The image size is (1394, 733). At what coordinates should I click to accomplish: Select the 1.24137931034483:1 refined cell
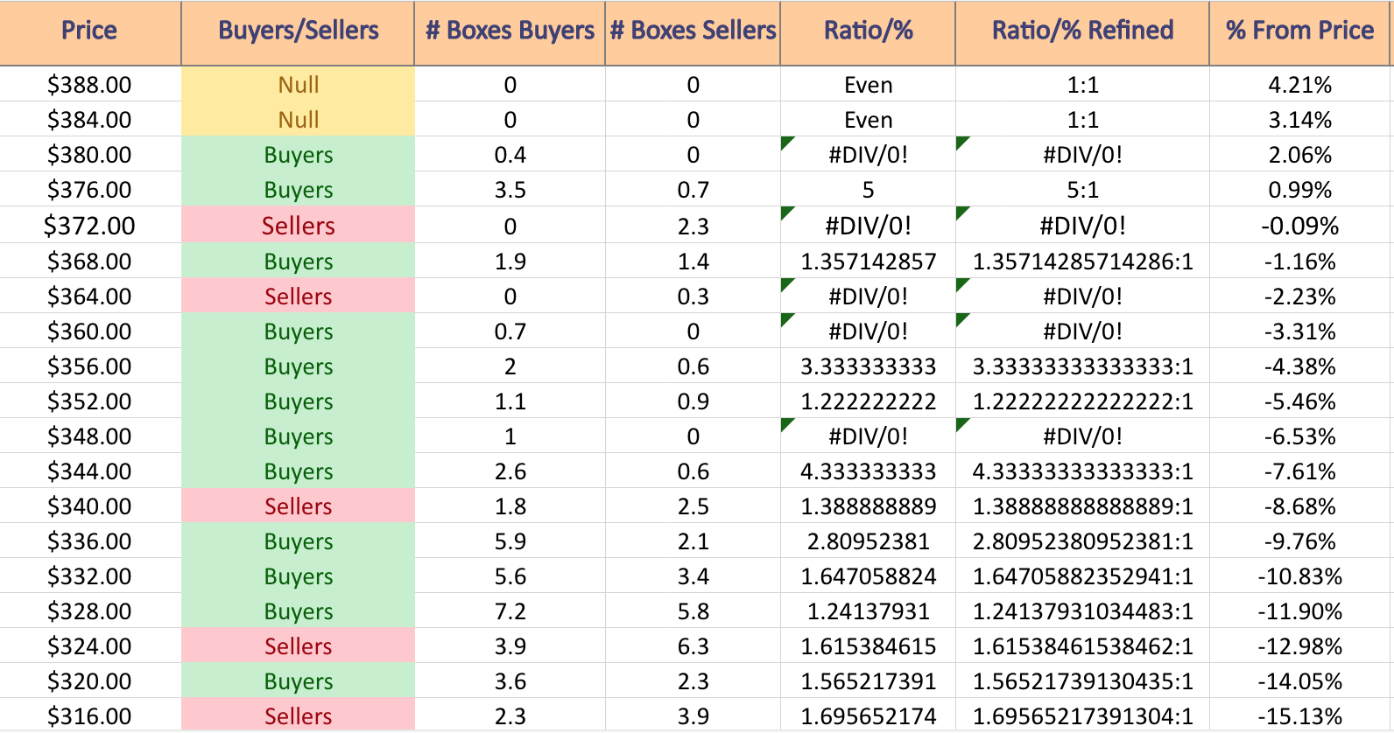coord(1082,611)
